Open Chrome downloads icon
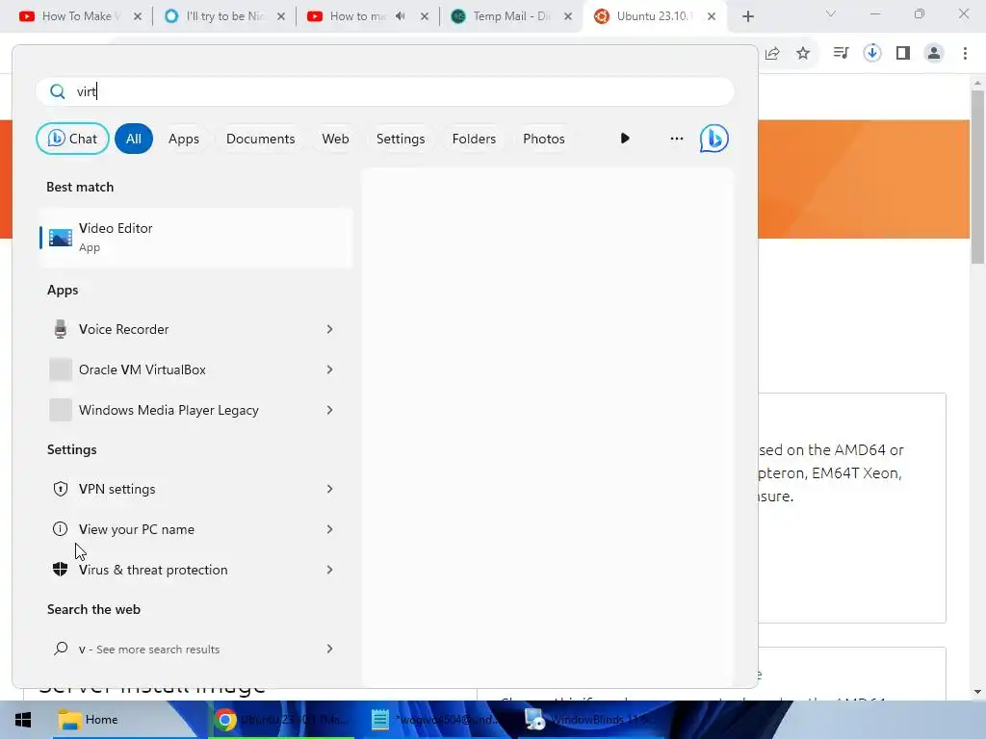 [x=872, y=54]
